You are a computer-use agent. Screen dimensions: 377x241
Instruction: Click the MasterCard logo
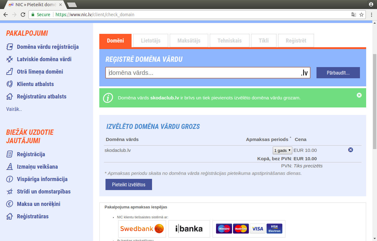241,229
